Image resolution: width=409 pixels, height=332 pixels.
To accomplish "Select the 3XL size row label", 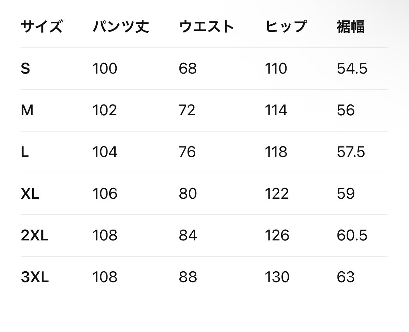I will click(35, 277).
